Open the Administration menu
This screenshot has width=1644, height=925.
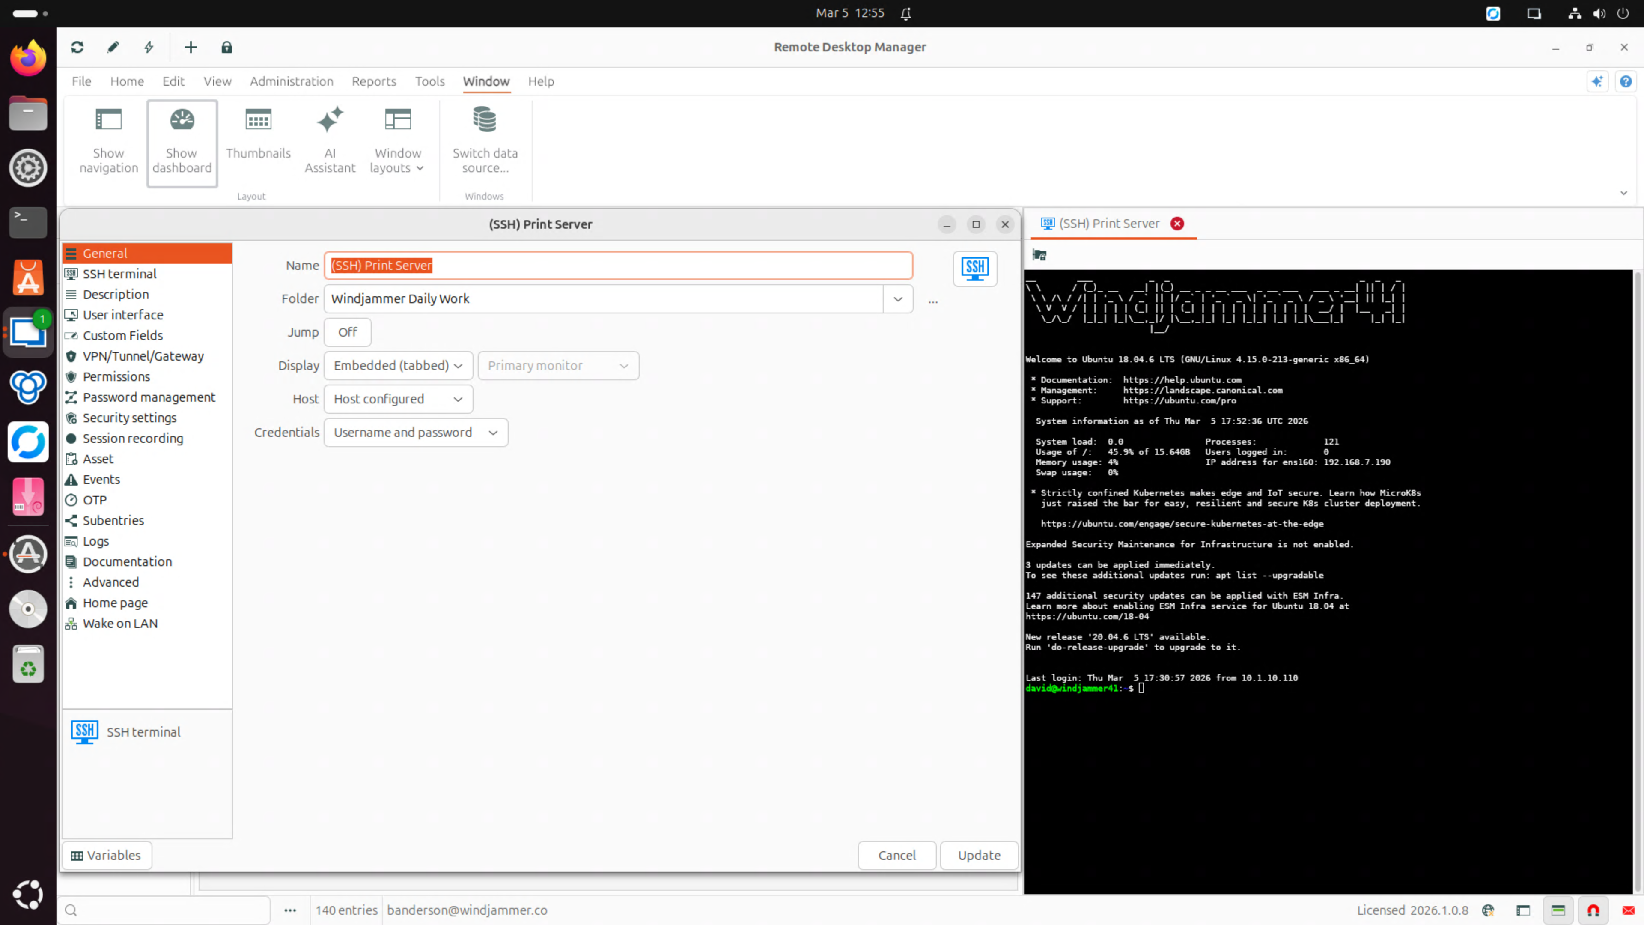pos(292,81)
